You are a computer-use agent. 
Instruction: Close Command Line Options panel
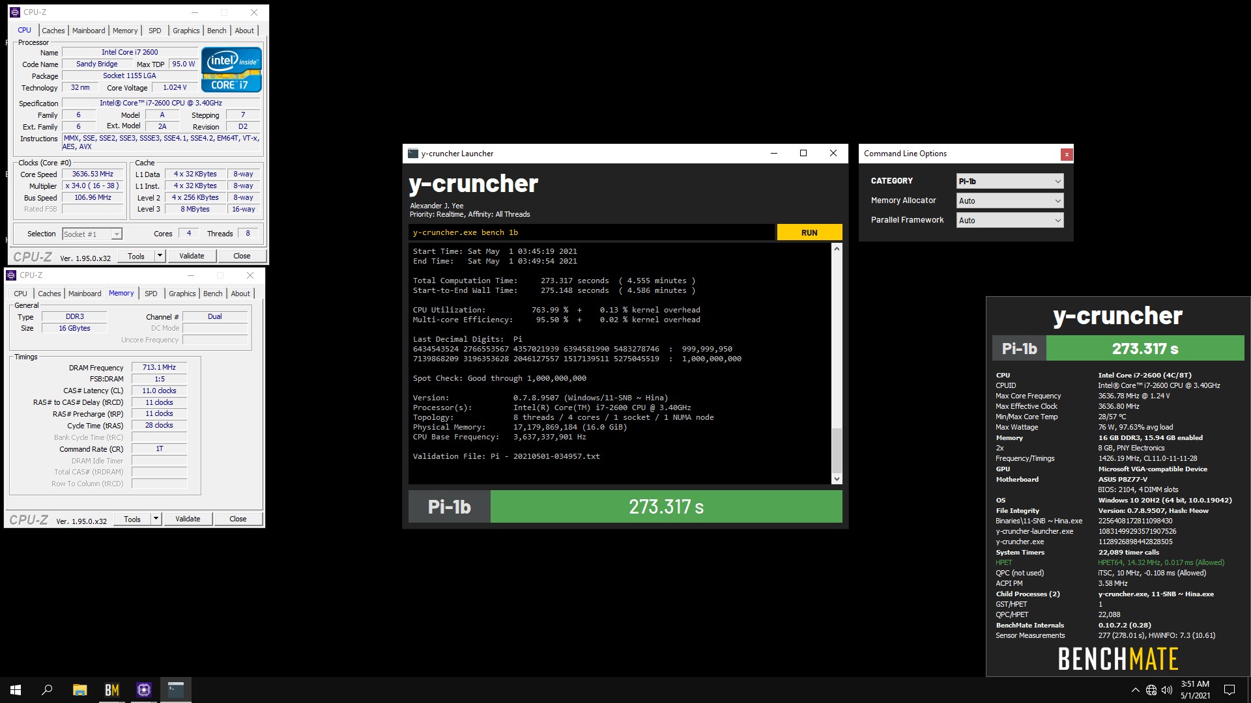(x=1067, y=154)
